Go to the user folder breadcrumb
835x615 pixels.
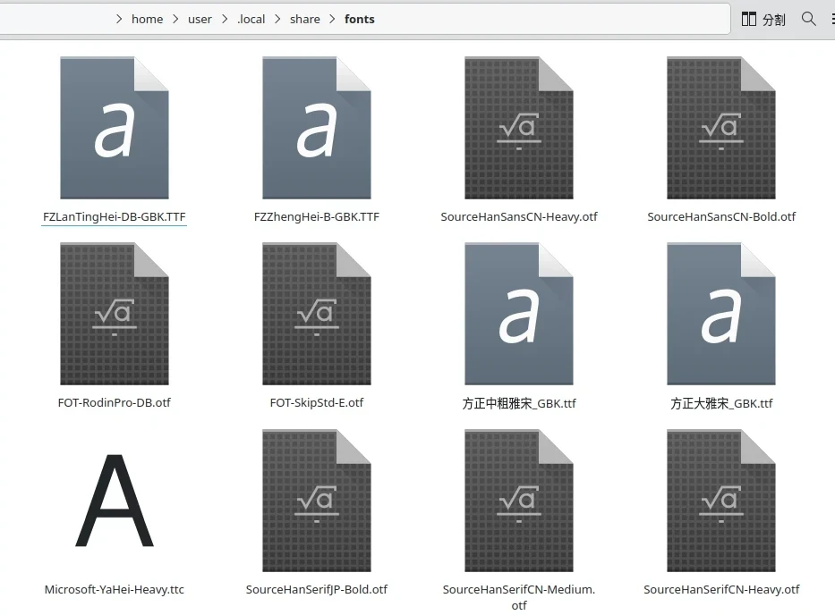200,19
